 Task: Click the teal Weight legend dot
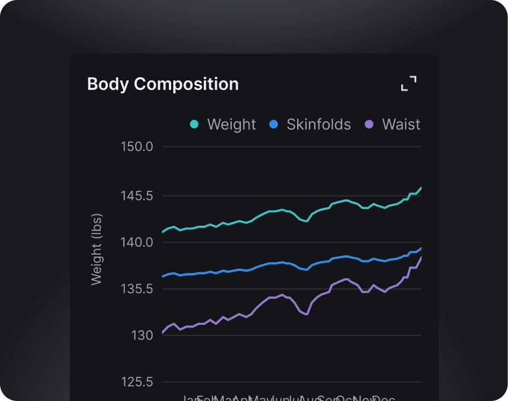click(x=194, y=125)
